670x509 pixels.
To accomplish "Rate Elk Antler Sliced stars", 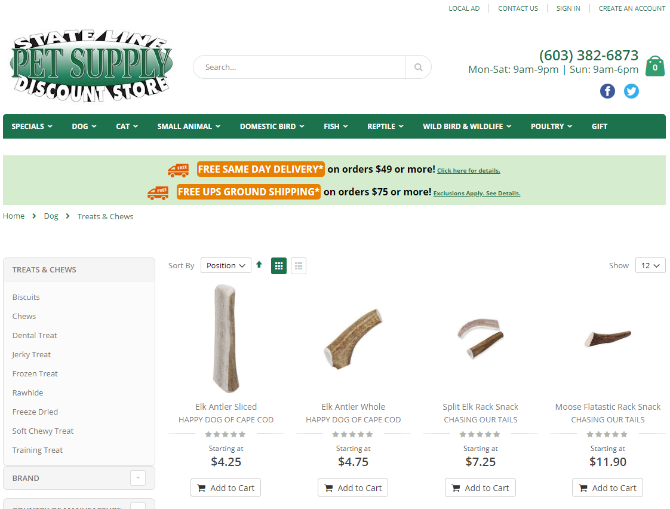I will click(226, 435).
